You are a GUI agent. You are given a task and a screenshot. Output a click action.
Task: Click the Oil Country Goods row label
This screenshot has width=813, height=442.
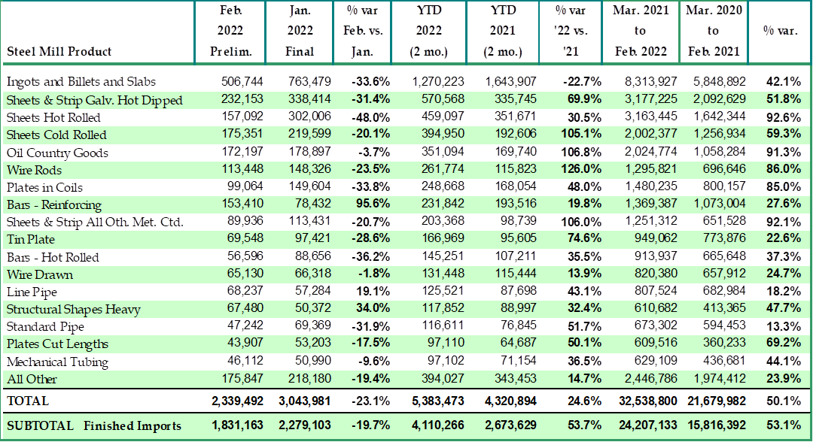[x=57, y=153]
